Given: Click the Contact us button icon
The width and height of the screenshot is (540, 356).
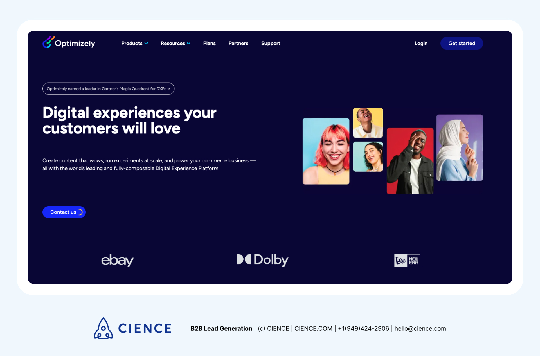Looking at the screenshot, I should (81, 212).
